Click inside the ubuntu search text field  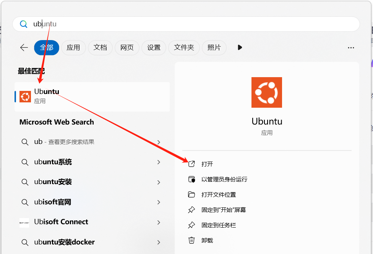tap(186, 24)
